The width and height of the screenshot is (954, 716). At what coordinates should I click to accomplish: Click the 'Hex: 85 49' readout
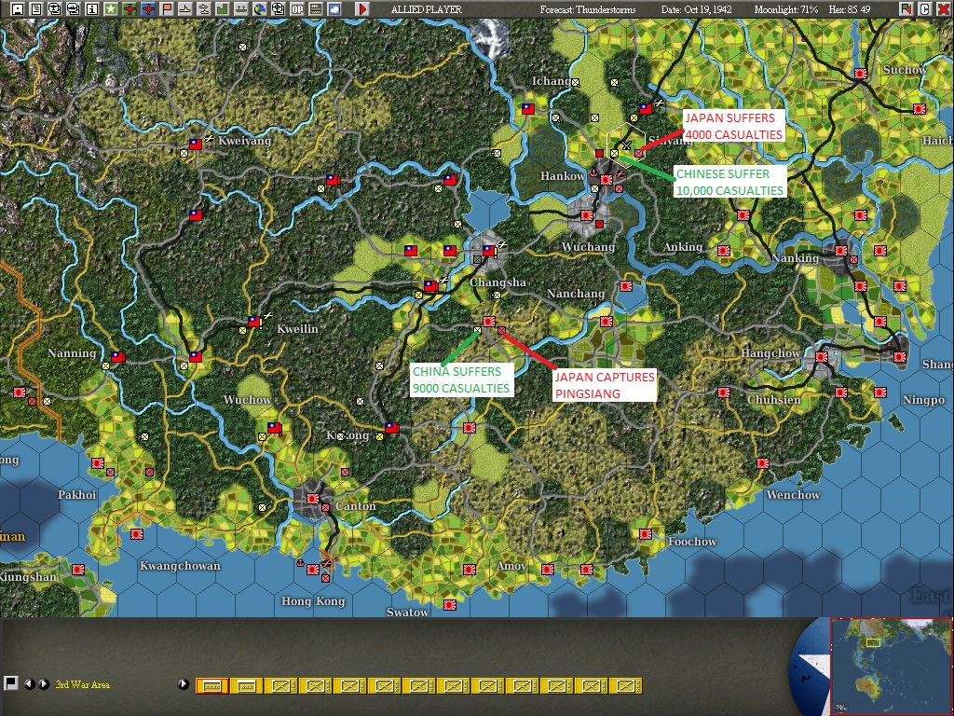click(850, 9)
